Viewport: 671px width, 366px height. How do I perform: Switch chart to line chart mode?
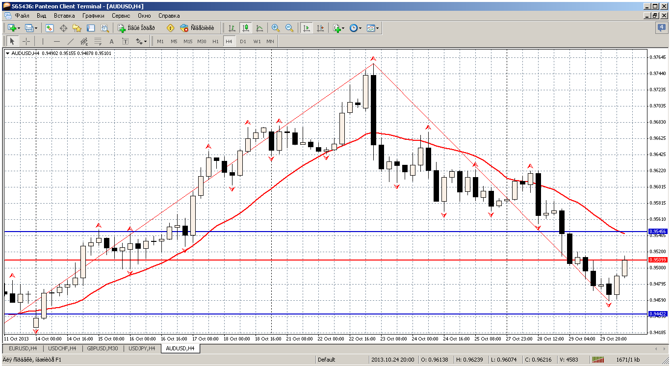tap(259, 28)
